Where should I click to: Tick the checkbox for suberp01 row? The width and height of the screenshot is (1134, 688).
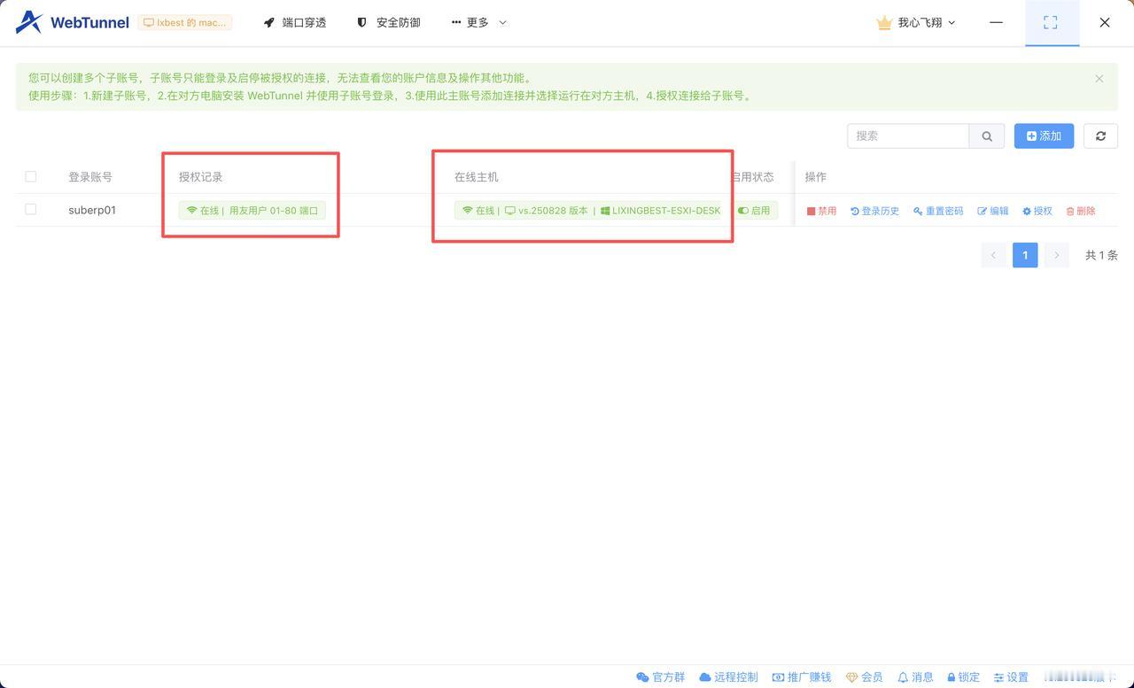pyautogui.click(x=31, y=210)
